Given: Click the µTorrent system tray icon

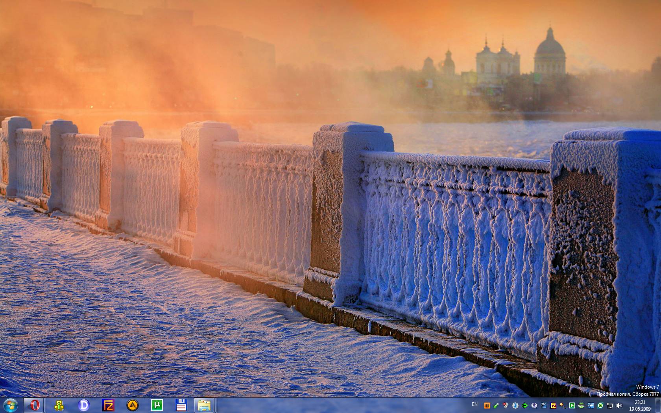Looking at the screenshot, I should pos(572,405).
